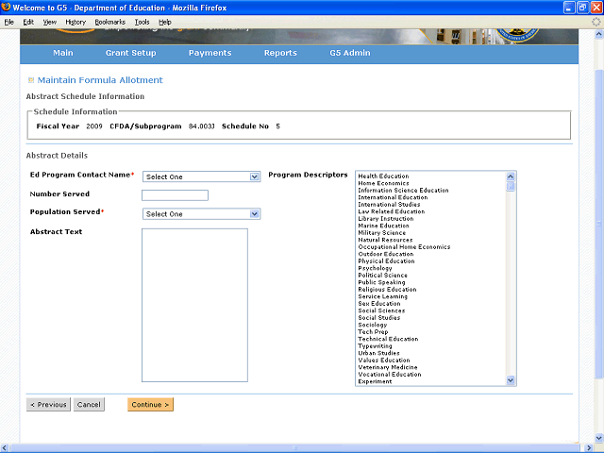The height and width of the screenshot is (453, 604).
Task: Click the horizontal scrollbar left arrow
Action: click(4, 448)
